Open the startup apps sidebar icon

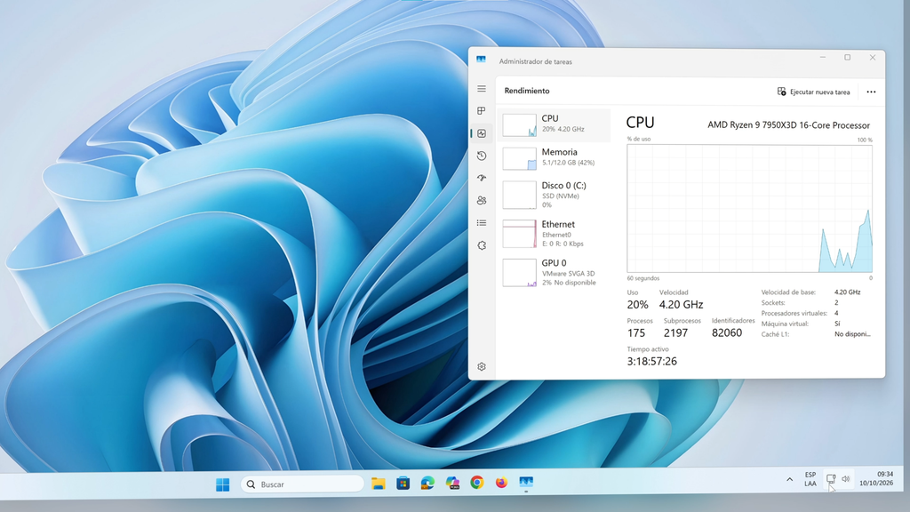482,178
